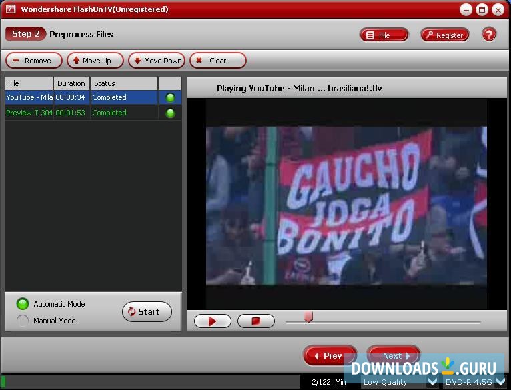Close the FlashOnTV window
The width and height of the screenshot is (511, 390).
pos(498,10)
